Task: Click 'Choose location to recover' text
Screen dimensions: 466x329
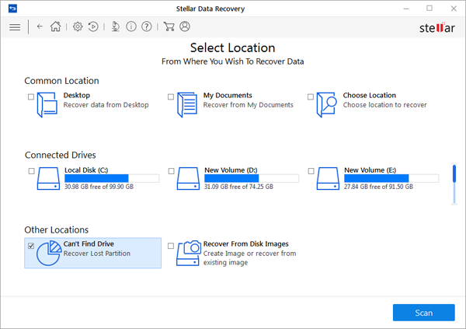Action: click(x=385, y=105)
